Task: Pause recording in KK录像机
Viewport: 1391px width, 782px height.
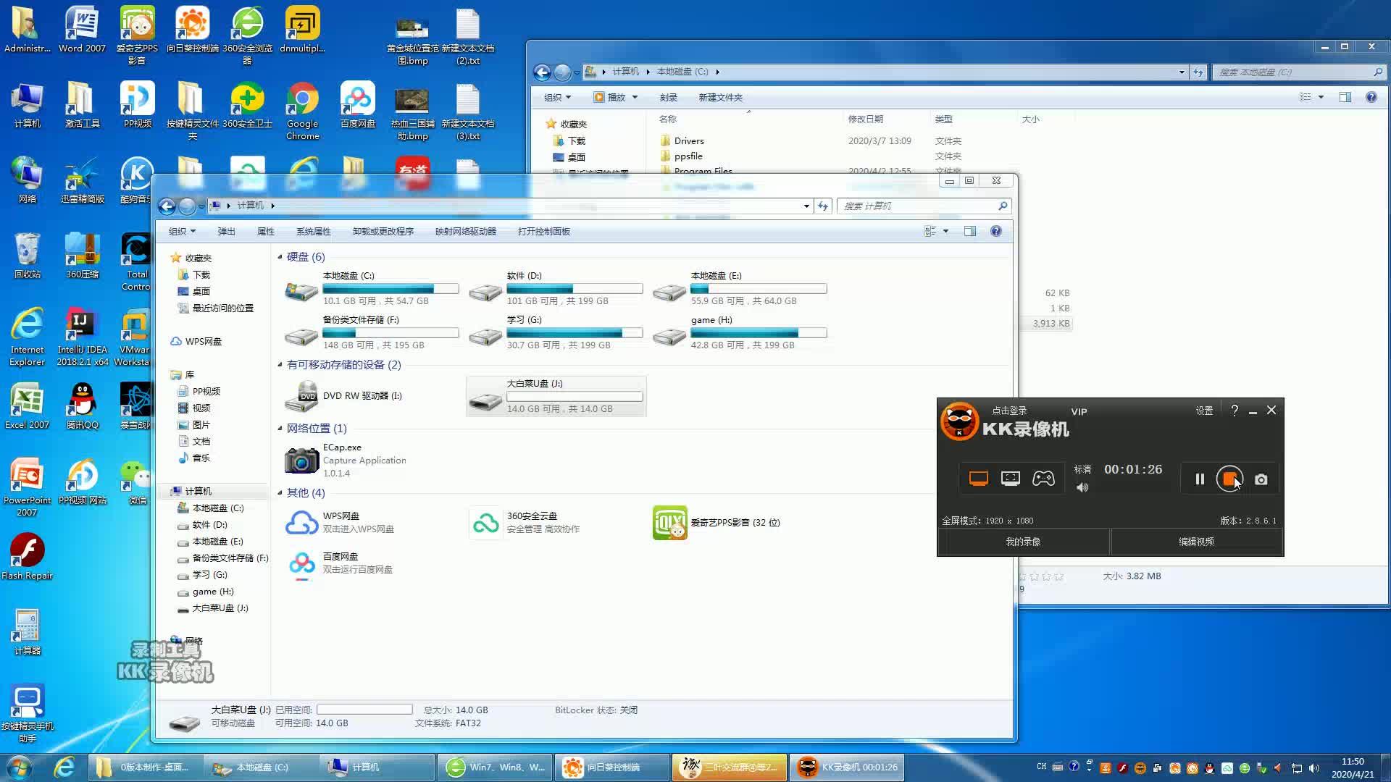Action: click(x=1200, y=479)
